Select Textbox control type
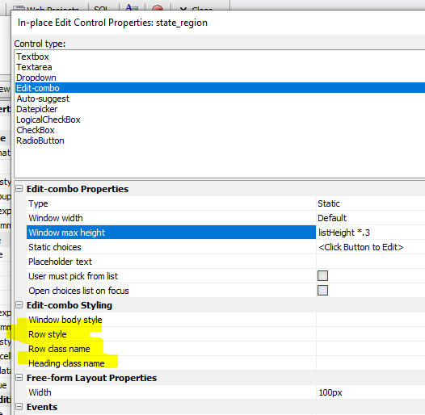 [x=32, y=57]
